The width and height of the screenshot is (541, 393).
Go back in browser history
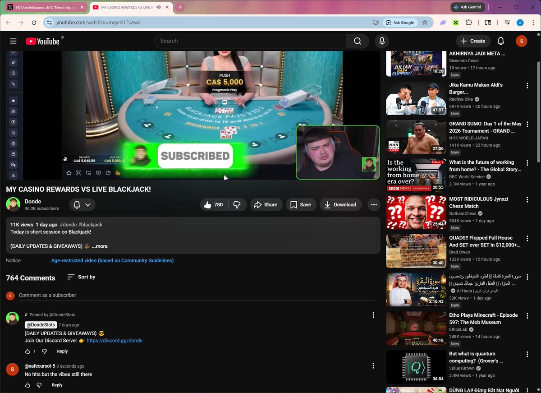click(x=8, y=23)
